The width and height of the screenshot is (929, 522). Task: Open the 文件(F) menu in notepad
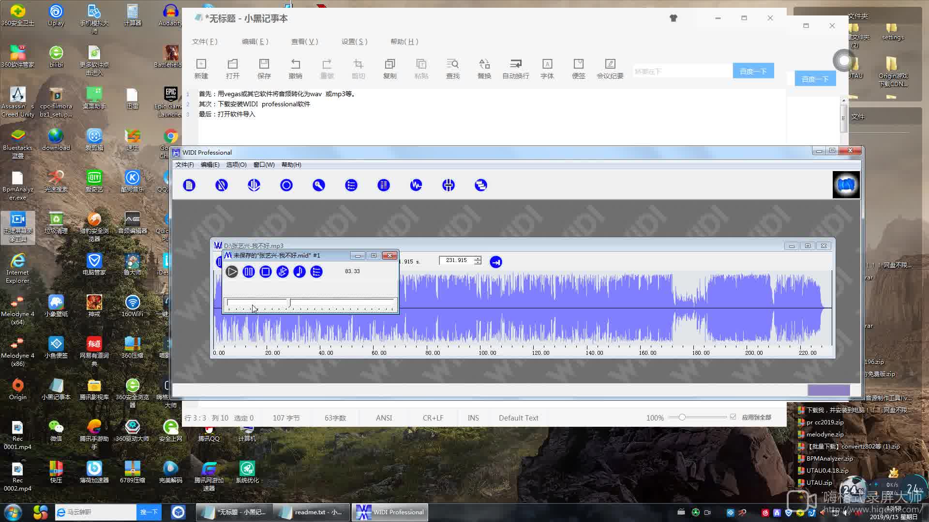[205, 42]
